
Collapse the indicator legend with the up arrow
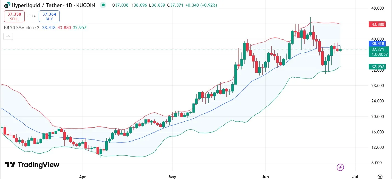click(x=8, y=36)
